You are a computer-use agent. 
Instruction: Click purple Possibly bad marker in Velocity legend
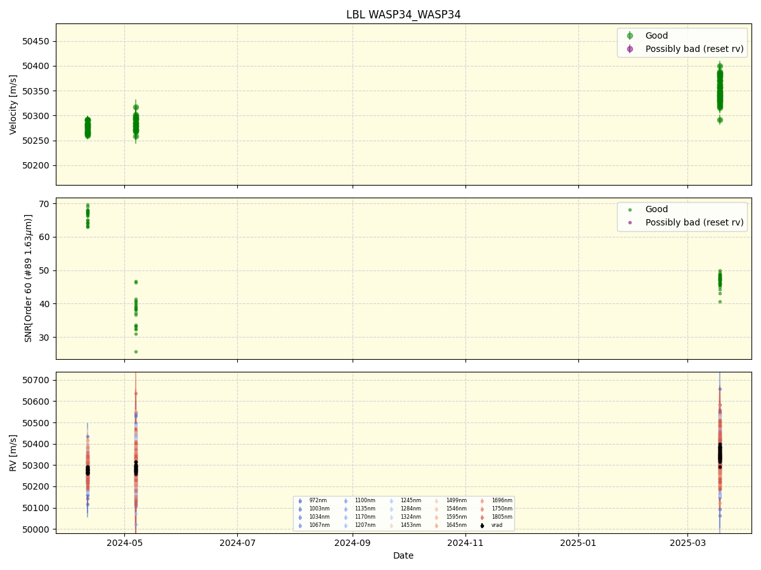[630, 49]
